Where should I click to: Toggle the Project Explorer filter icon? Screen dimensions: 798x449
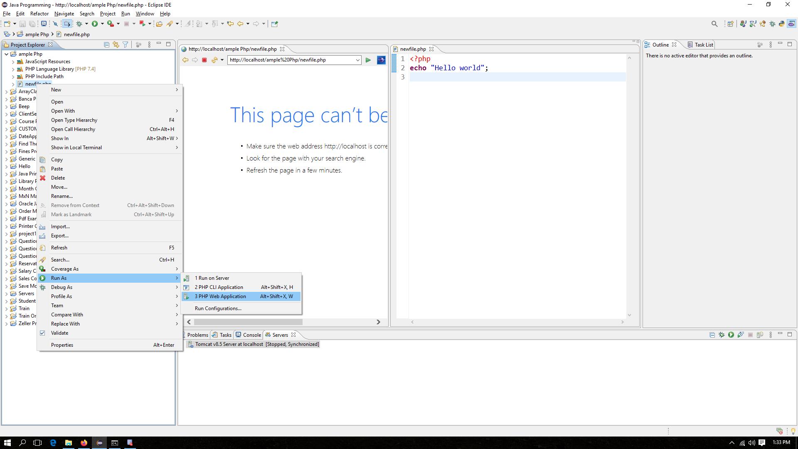125,44
